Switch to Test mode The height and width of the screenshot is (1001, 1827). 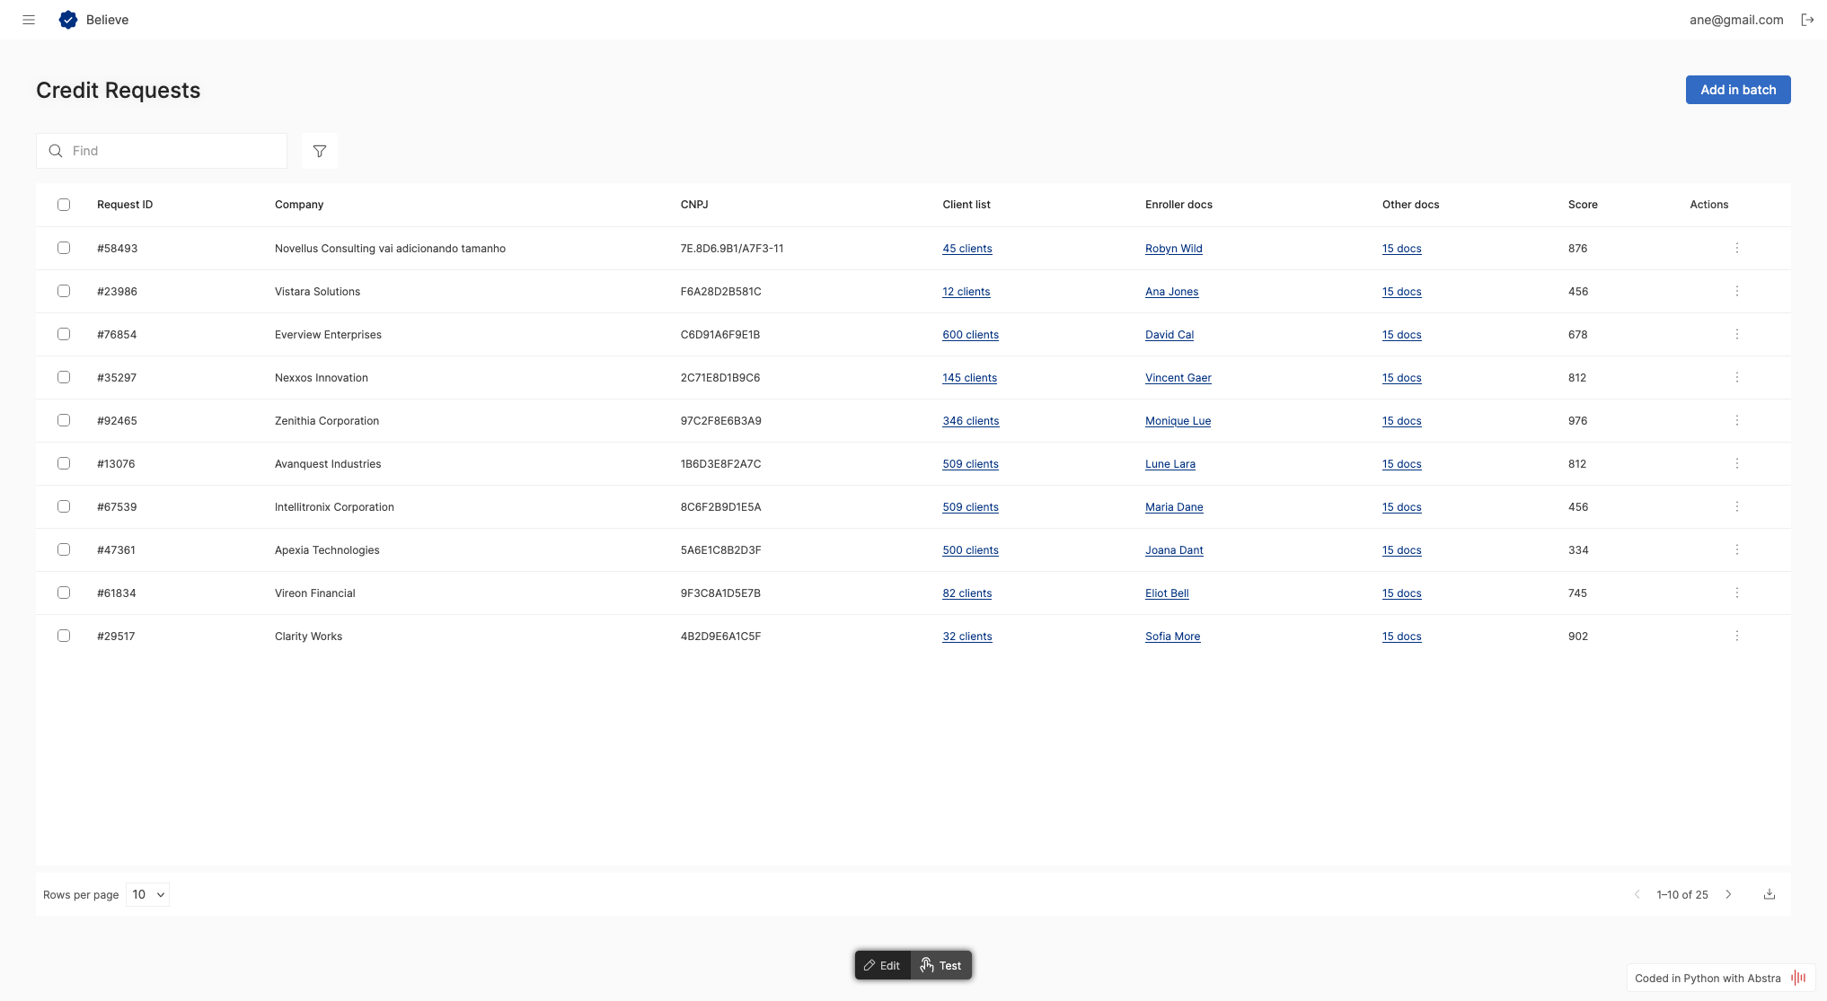(941, 965)
